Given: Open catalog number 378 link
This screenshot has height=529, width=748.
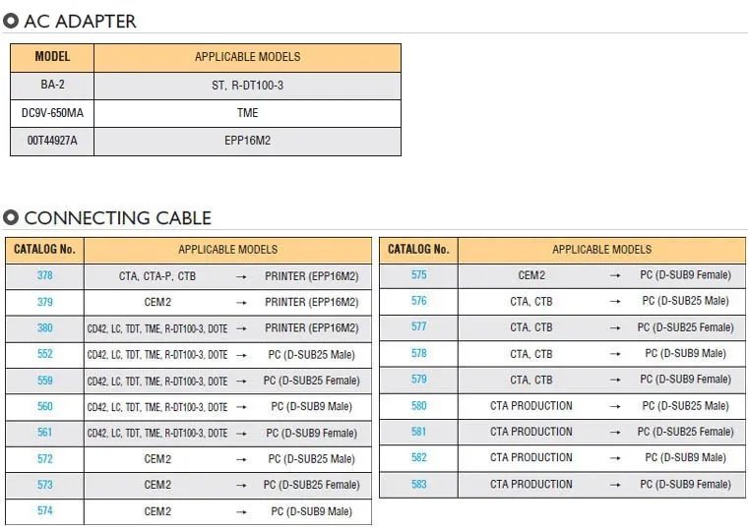Looking at the screenshot, I should 45,275.
